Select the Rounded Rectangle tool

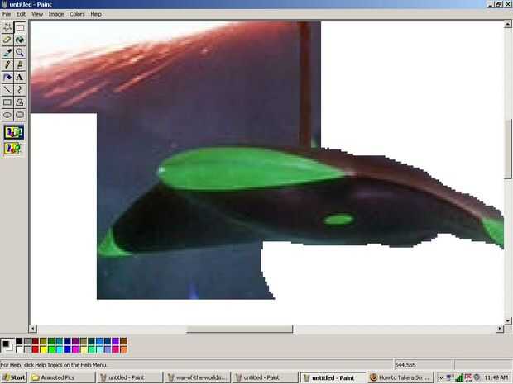(20, 115)
